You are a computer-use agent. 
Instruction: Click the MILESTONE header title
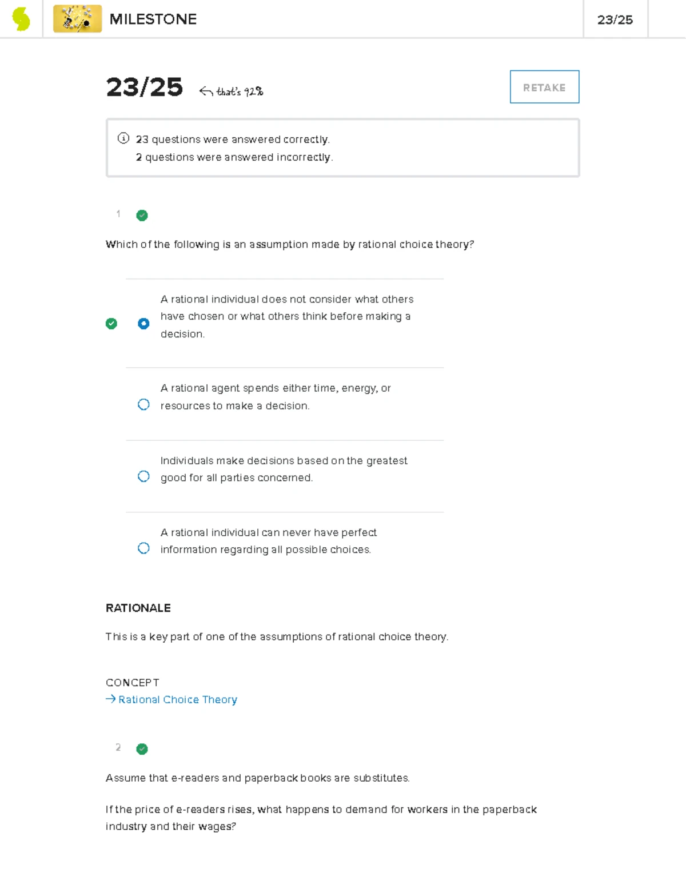[x=153, y=19]
